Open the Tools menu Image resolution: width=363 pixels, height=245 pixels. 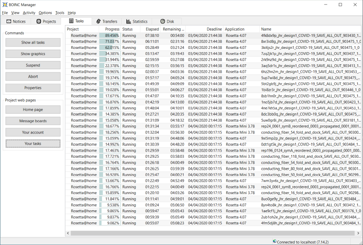pos(60,13)
